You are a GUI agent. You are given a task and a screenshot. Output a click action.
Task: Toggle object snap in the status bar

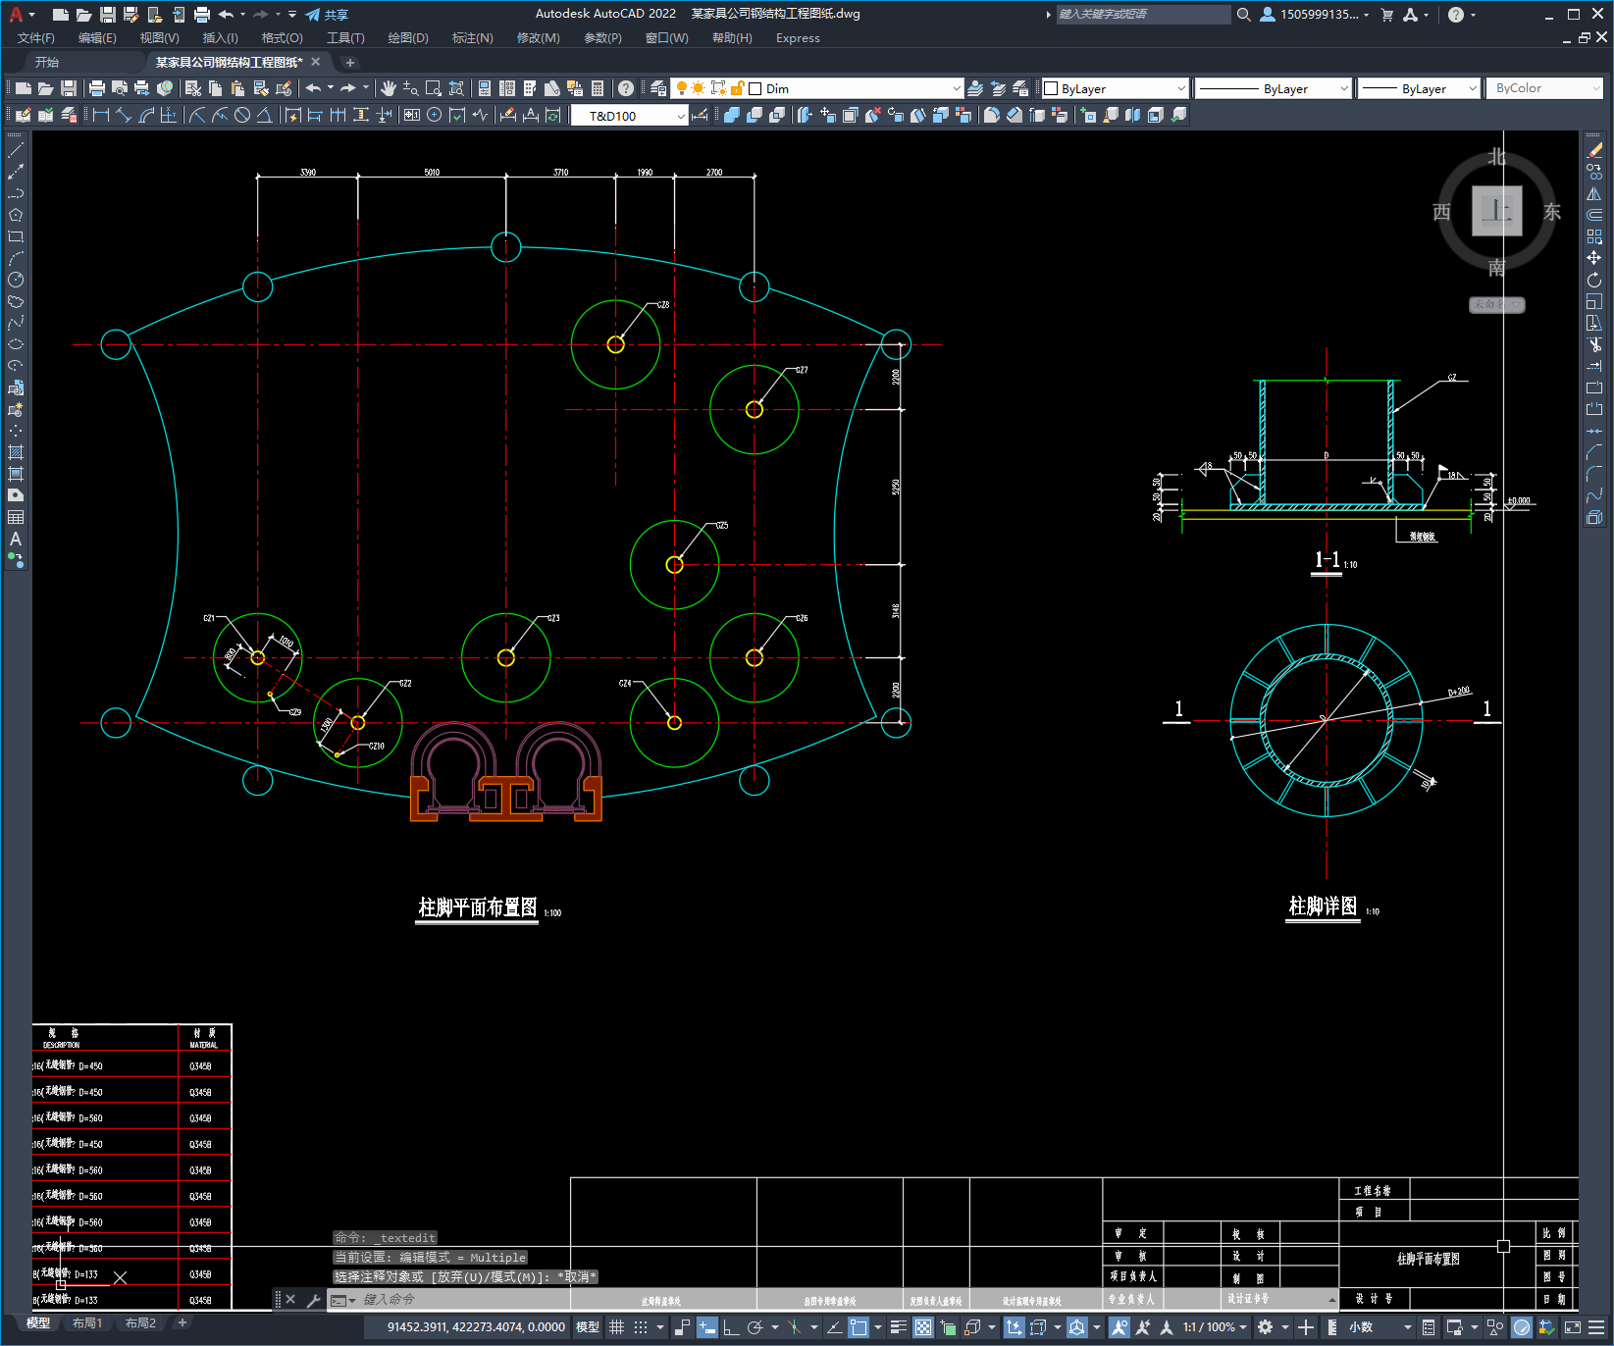859,1327
